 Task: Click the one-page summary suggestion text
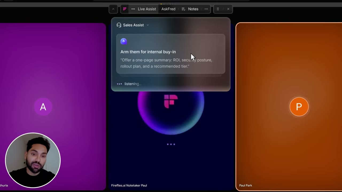coord(166,63)
